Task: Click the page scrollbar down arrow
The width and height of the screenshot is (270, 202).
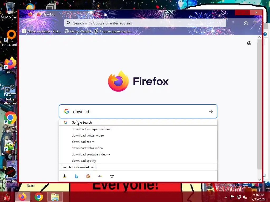Action: tap(259, 179)
